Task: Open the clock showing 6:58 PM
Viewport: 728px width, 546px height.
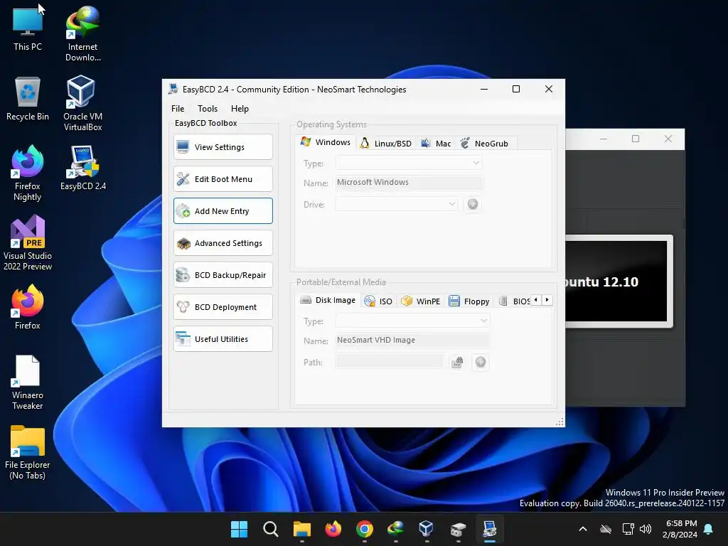Action: click(x=680, y=529)
